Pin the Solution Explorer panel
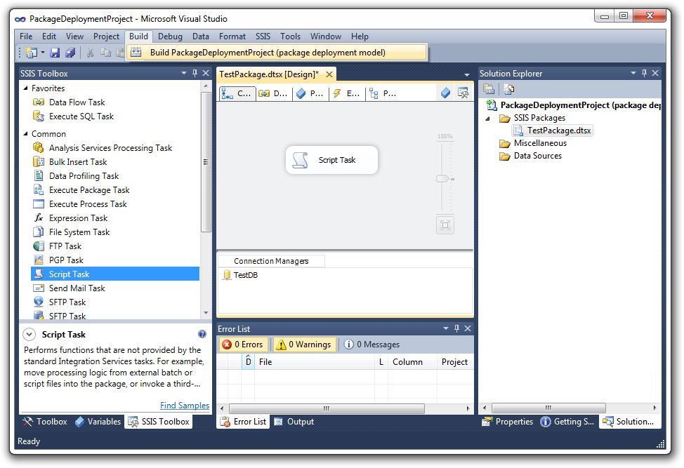Screen dimensions: 684x468 (644, 73)
